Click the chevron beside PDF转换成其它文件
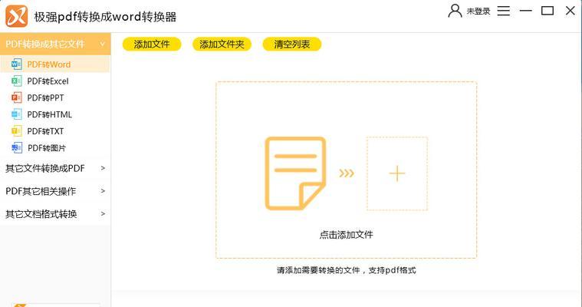 (103, 44)
